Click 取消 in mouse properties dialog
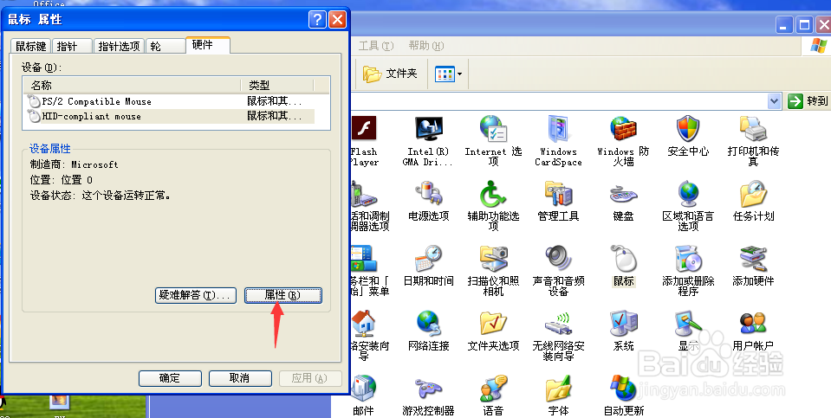Screen dimensions: 831x418 [x=240, y=378]
